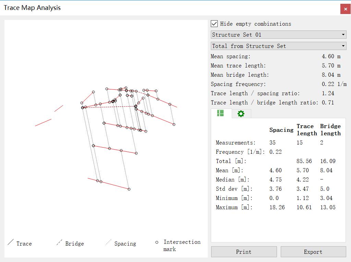Expand the Total from Structure Set dropdown
This screenshot has width=351, height=262.
coord(278,46)
